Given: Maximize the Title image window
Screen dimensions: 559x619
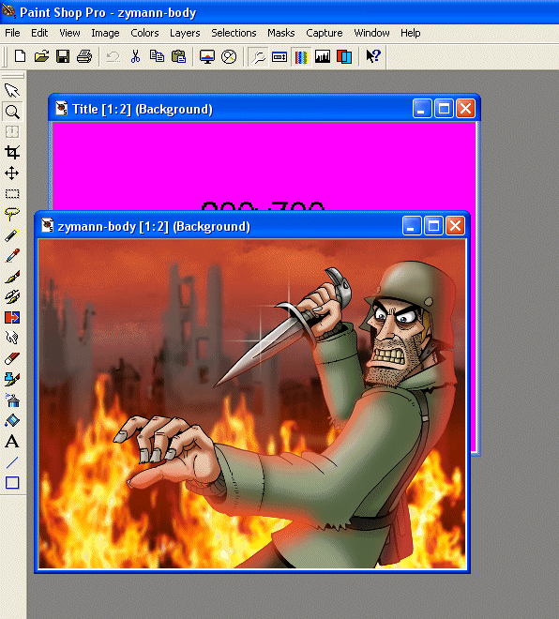Looking at the screenshot, I should (444, 109).
